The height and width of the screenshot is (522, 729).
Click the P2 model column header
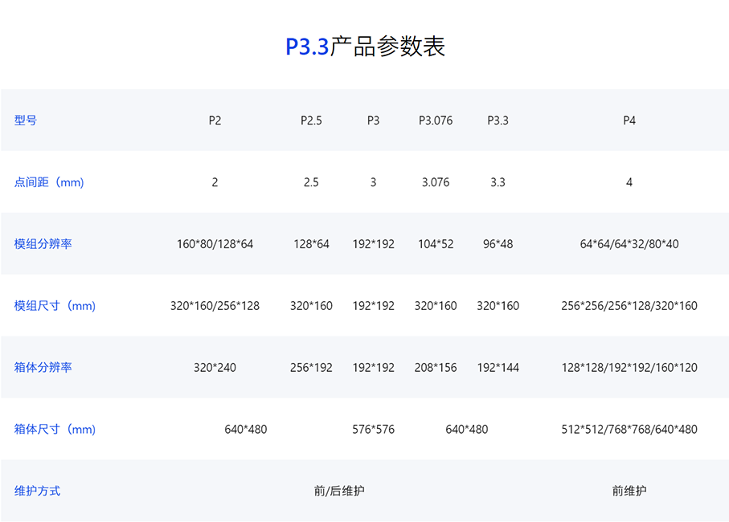click(215, 120)
